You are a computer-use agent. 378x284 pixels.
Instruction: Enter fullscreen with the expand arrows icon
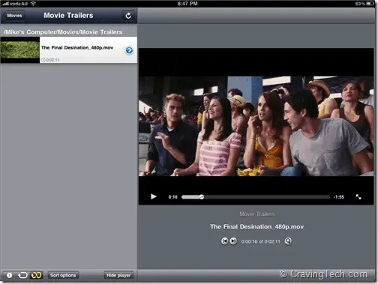pyautogui.click(x=358, y=197)
